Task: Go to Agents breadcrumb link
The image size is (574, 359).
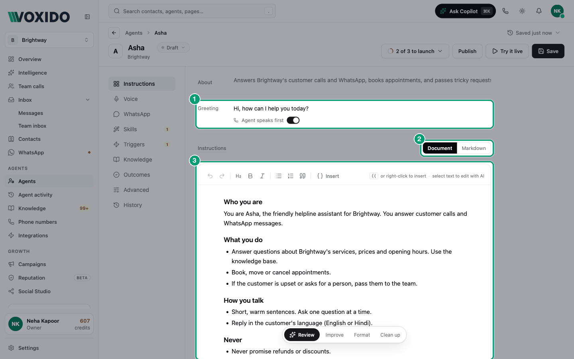Action: pos(134,33)
